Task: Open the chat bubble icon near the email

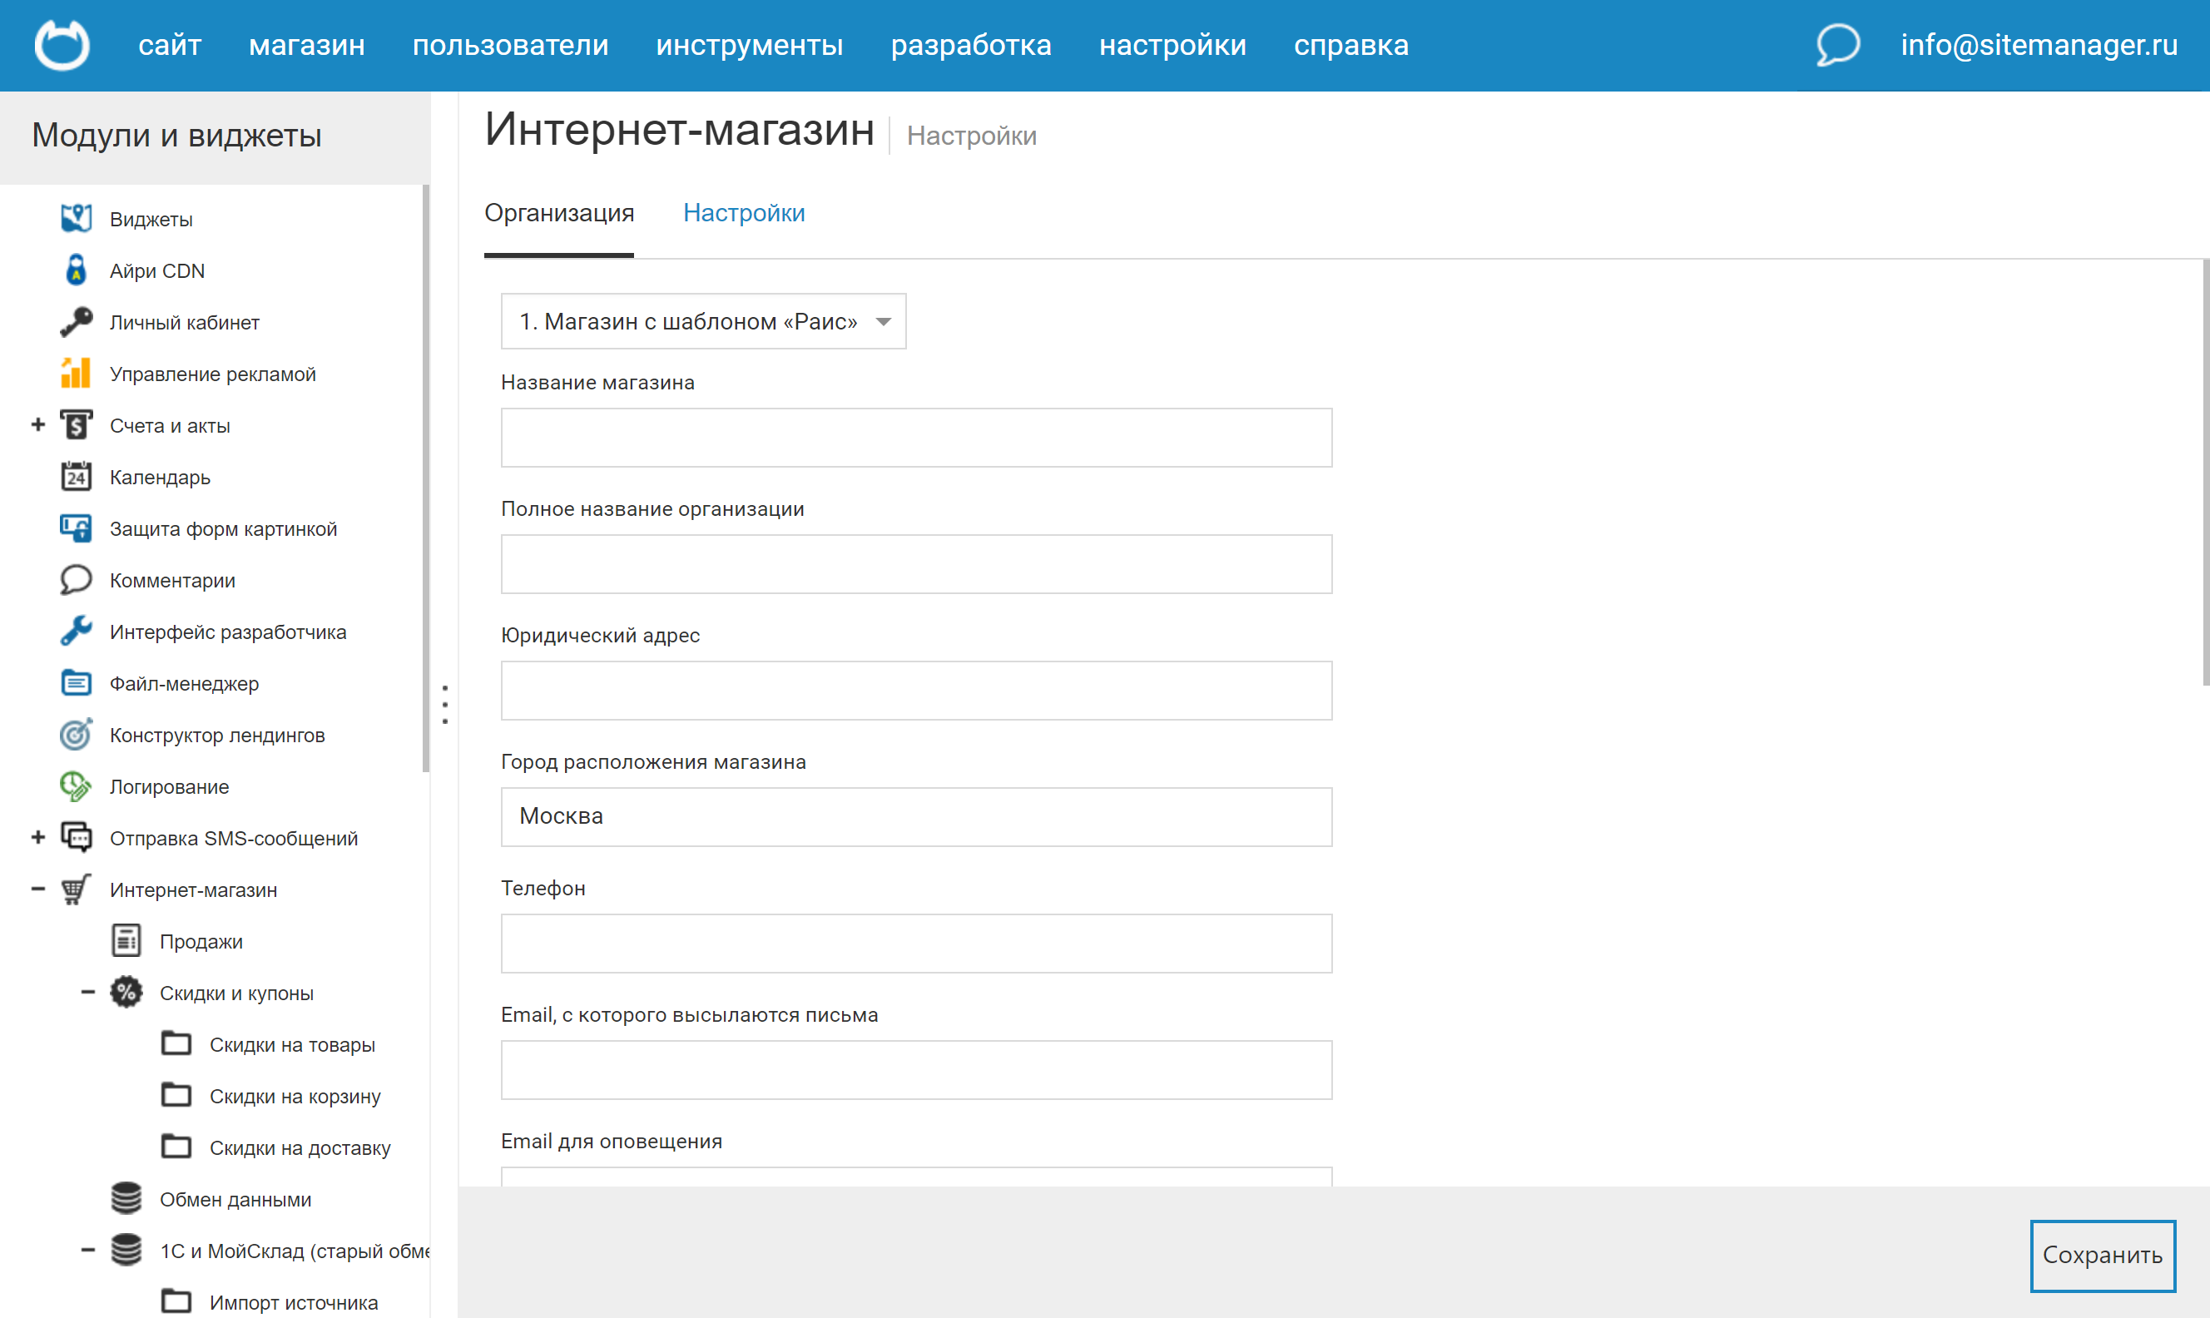Action: coord(1837,45)
